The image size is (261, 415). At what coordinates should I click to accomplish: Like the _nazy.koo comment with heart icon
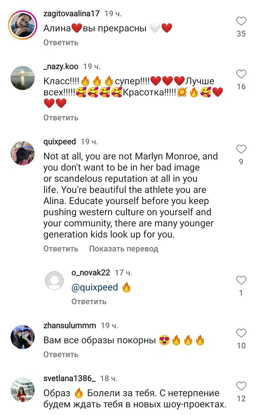point(241,75)
